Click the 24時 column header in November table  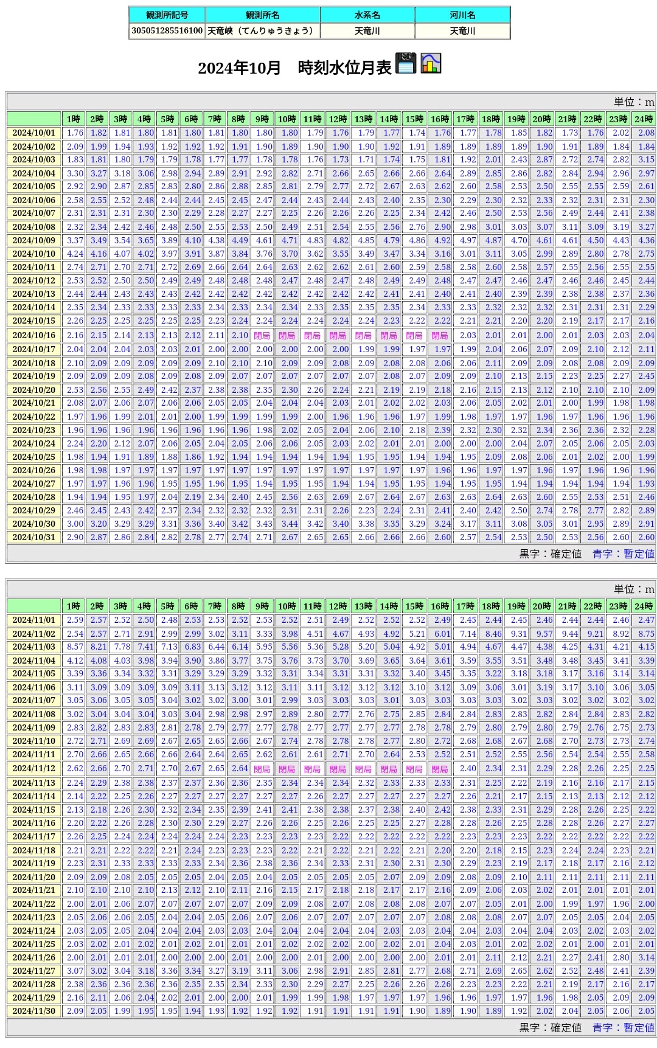pos(643,606)
